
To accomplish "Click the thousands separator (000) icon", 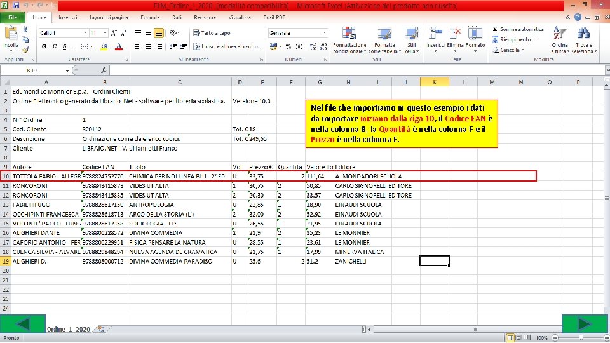I will (299, 46).
